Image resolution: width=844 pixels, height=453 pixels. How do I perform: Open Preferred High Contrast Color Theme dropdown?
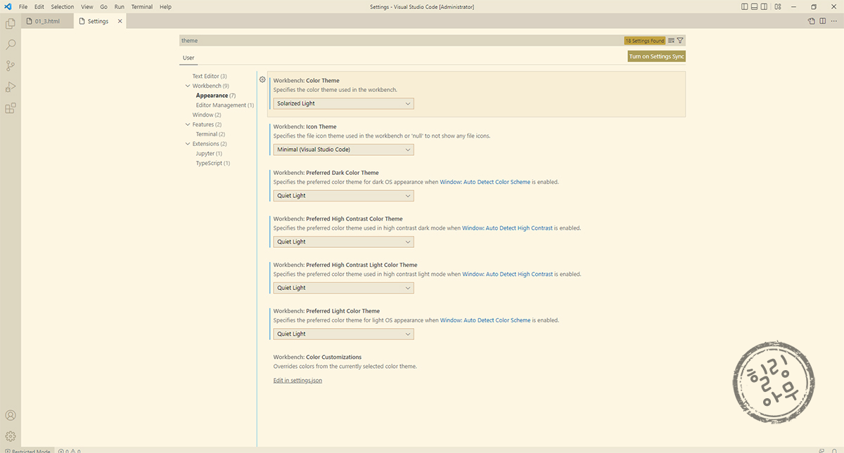click(x=343, y=242)
